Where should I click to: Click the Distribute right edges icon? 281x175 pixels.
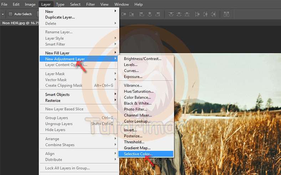tap(213, 14)
